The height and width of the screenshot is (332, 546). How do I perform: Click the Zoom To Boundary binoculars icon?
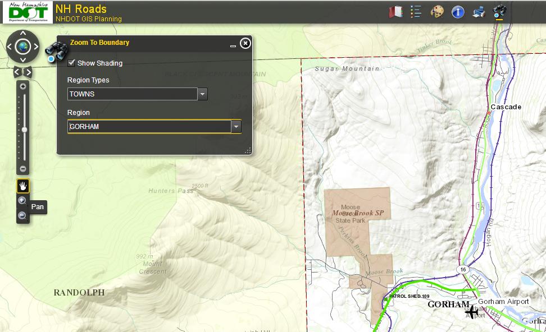56,51
